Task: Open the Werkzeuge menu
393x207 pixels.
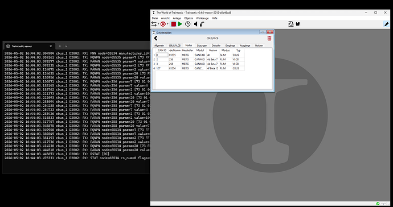Action: pos(202,18)
